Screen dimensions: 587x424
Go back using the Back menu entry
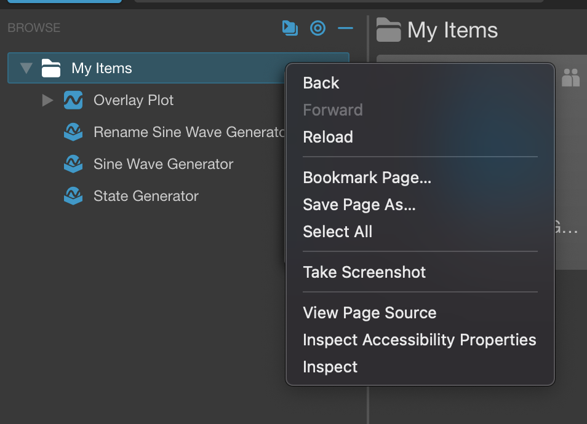click(x=320, y=83)
